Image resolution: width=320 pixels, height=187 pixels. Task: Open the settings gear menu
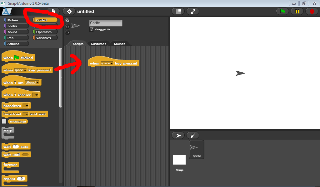point(69,12)
